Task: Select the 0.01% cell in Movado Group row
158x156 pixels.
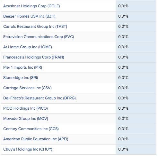Action: click(x=136, y=119)
